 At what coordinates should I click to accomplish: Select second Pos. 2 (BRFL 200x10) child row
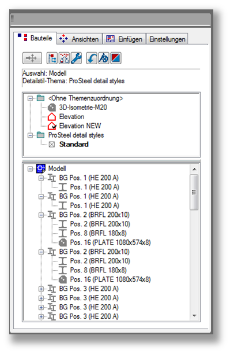(100, 261)
